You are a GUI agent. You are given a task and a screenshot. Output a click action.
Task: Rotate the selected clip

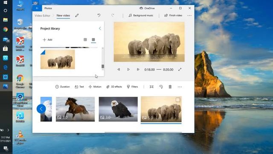161,87
